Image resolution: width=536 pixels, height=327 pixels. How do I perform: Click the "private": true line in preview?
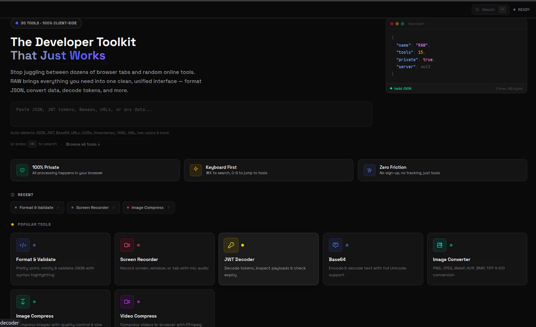point(415,60)
